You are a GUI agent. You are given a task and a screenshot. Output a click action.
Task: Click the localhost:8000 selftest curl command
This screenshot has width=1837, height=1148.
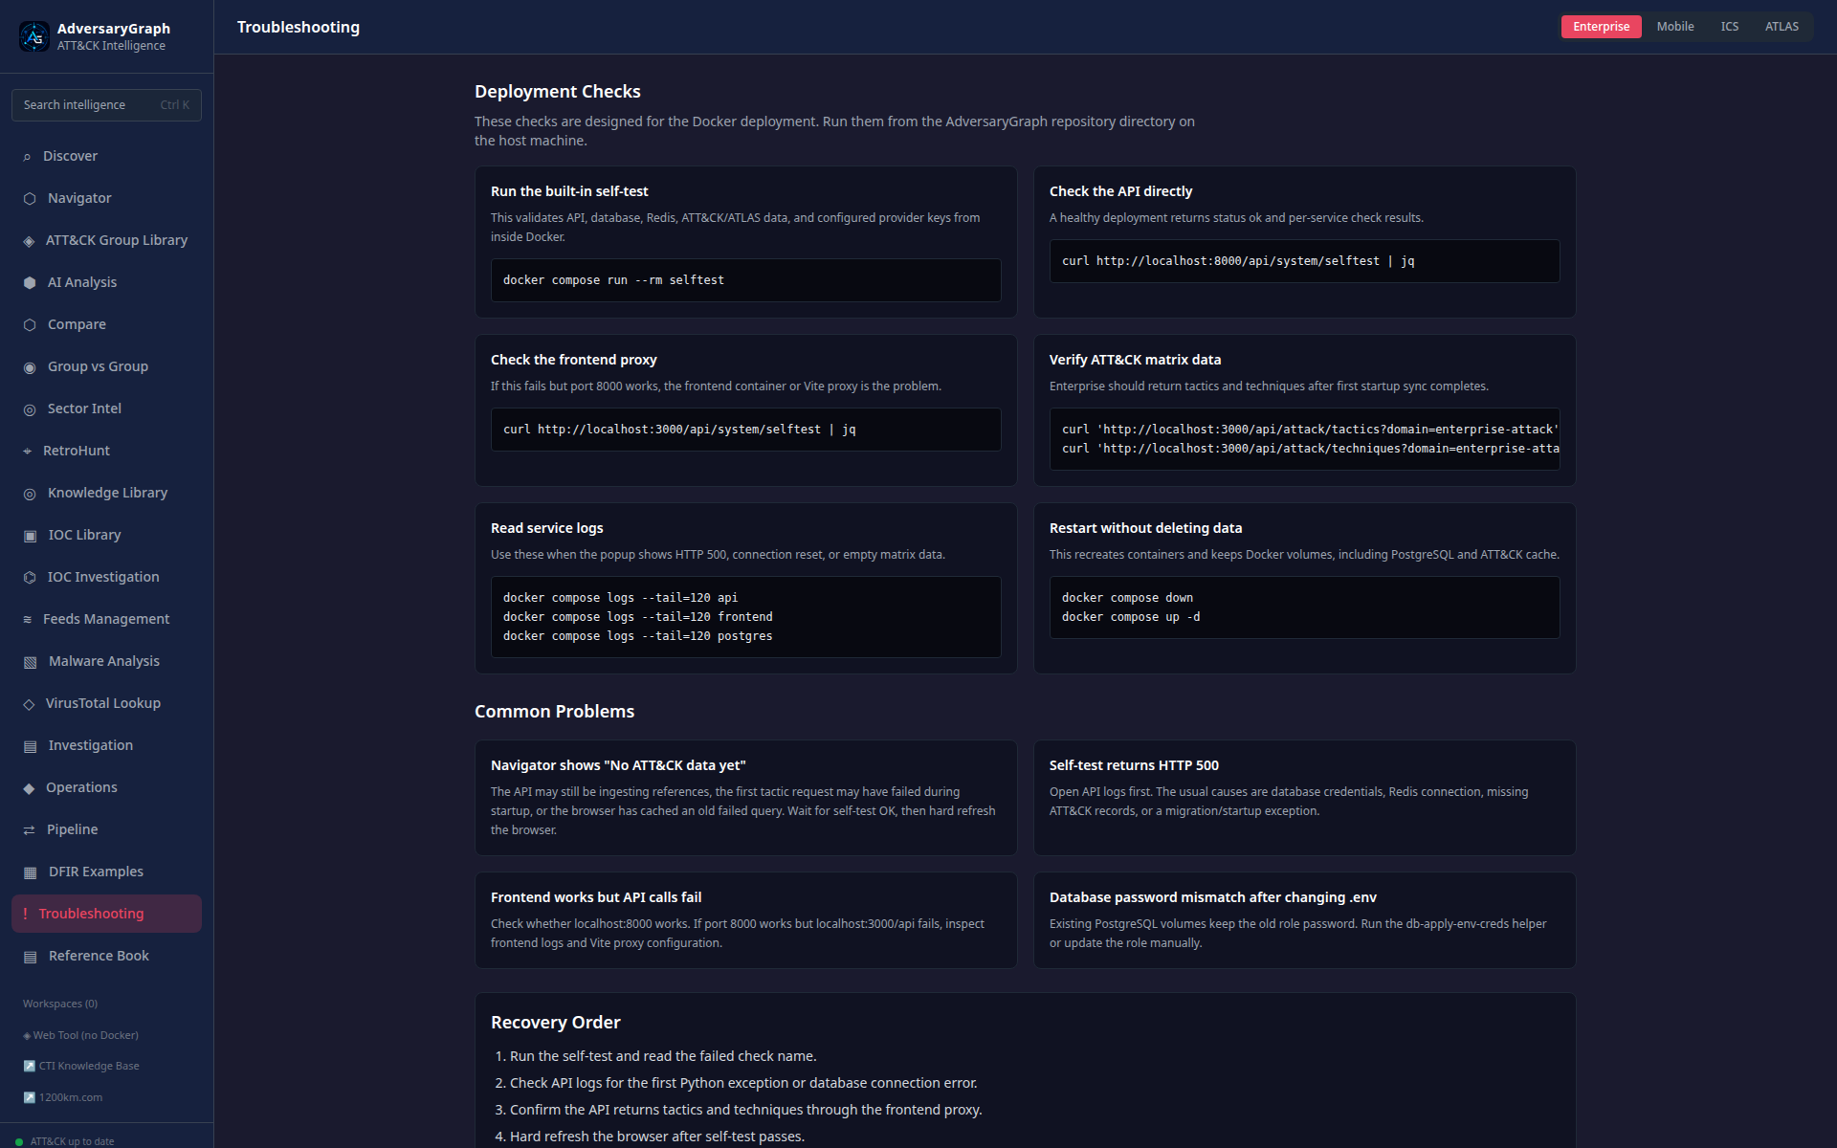[x=1238, y=261]
